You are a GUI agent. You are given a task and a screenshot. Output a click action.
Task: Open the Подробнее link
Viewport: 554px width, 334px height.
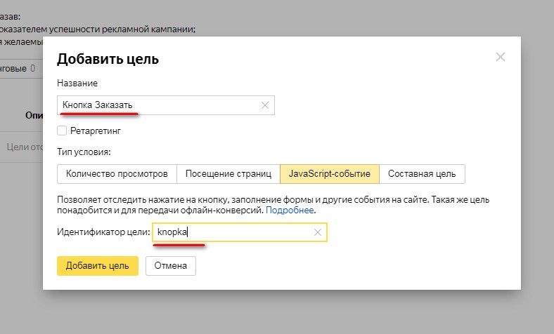pos(290,210)
